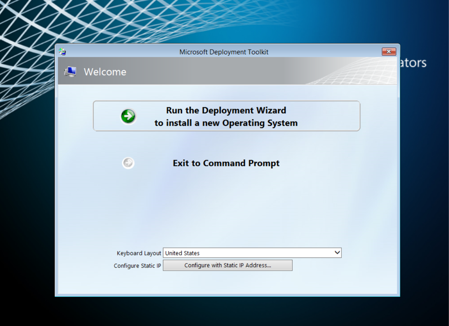Close the Microsoft Deployment Toolkit window
The width and height of the screenshot is (449, 326).
389,52
